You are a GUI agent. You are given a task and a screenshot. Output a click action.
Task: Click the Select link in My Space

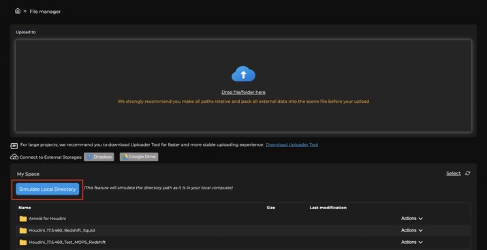[453, 173]
